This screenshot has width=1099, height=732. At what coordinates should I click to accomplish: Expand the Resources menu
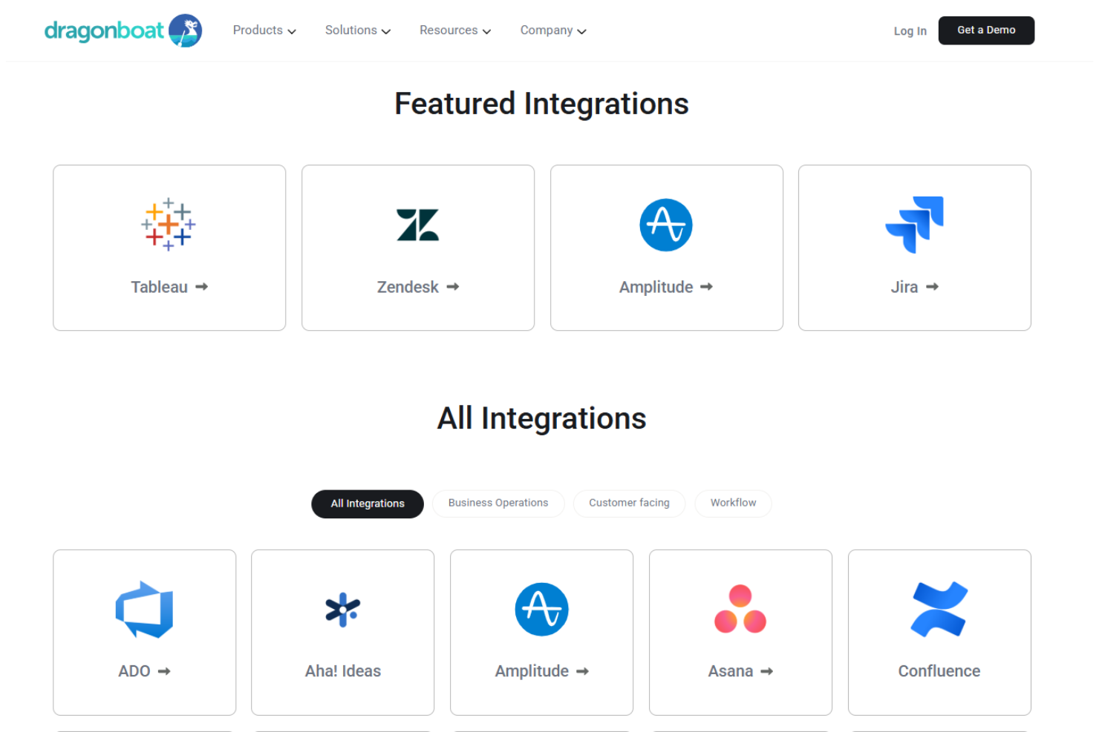pos(455,30)
